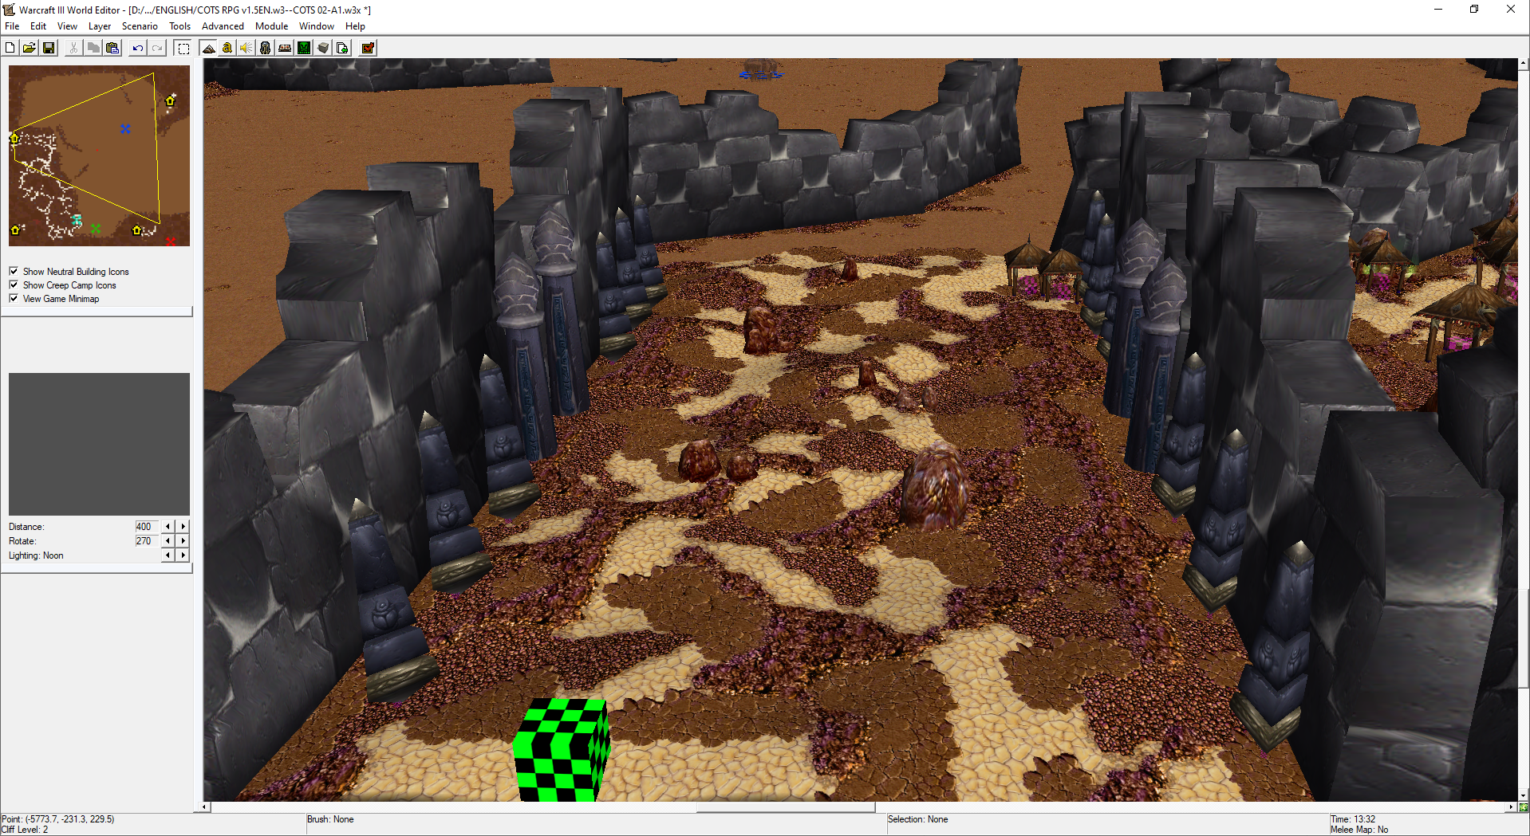Click the viewport horizontal scrollbar thumb

[785, 807]
